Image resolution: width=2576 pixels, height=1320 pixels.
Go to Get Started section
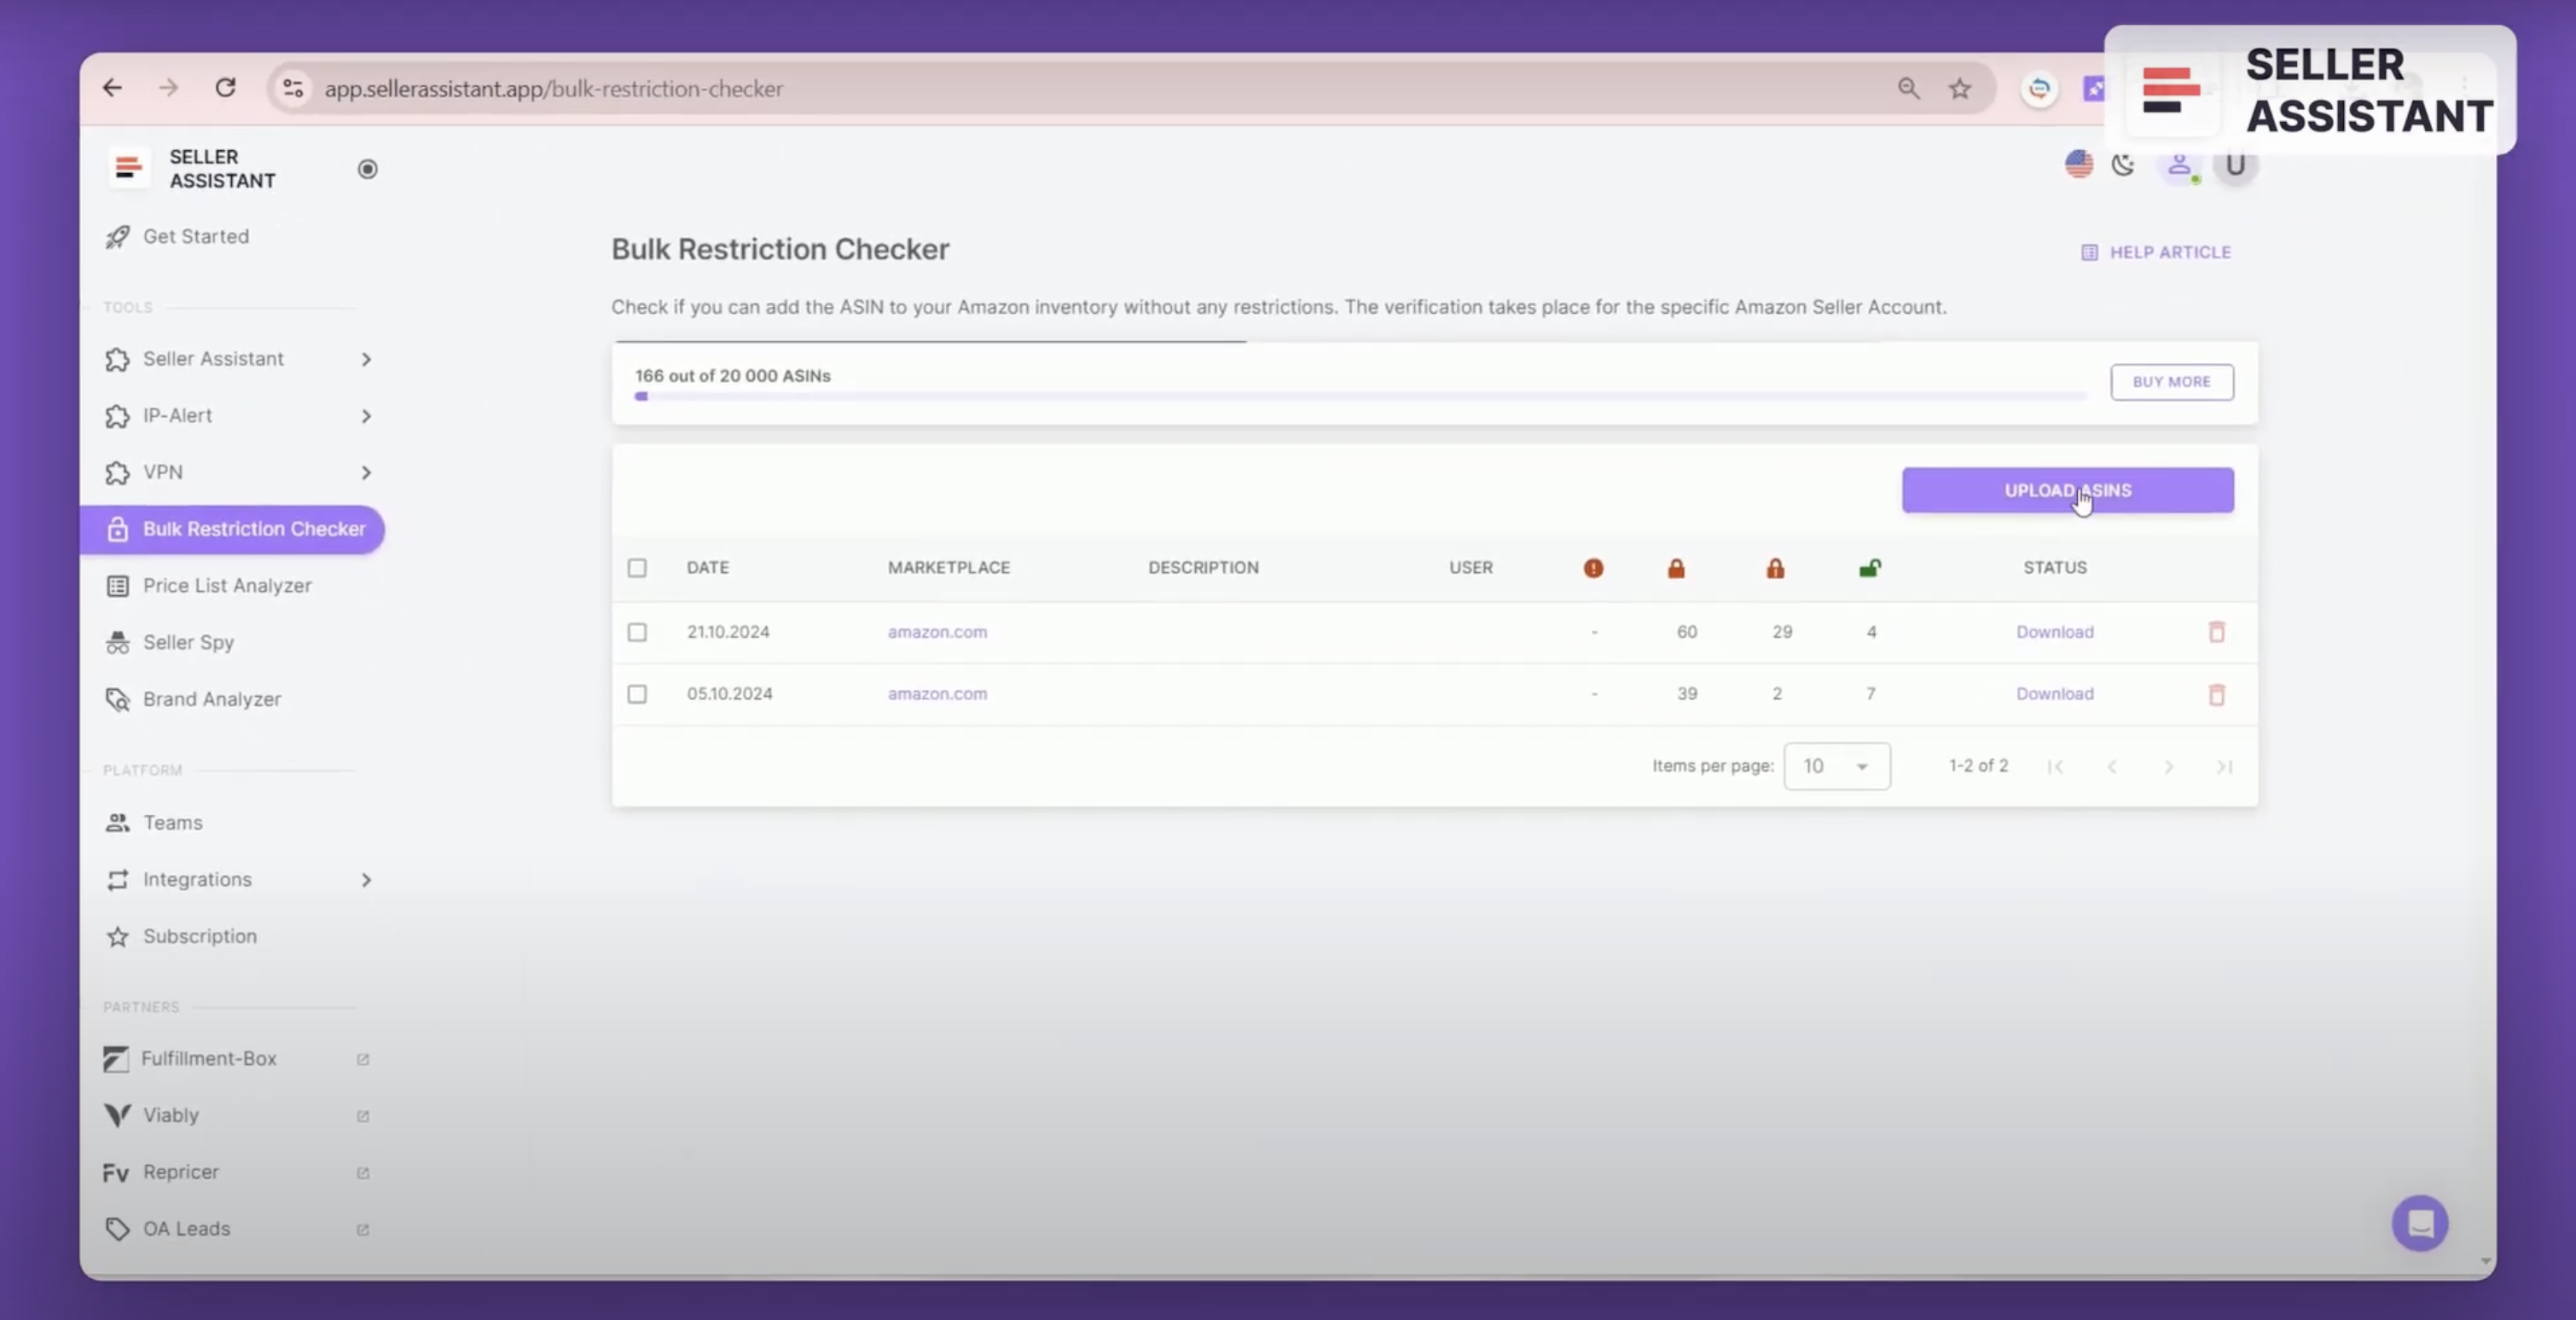click(x=196, y=236)
